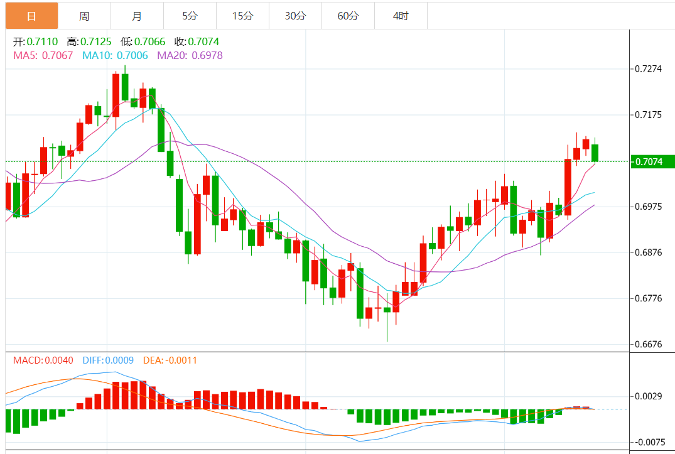Click the 0.7274 price axis label
The height and width of the screenshot is (454, 675).
(x=648, y=69)
